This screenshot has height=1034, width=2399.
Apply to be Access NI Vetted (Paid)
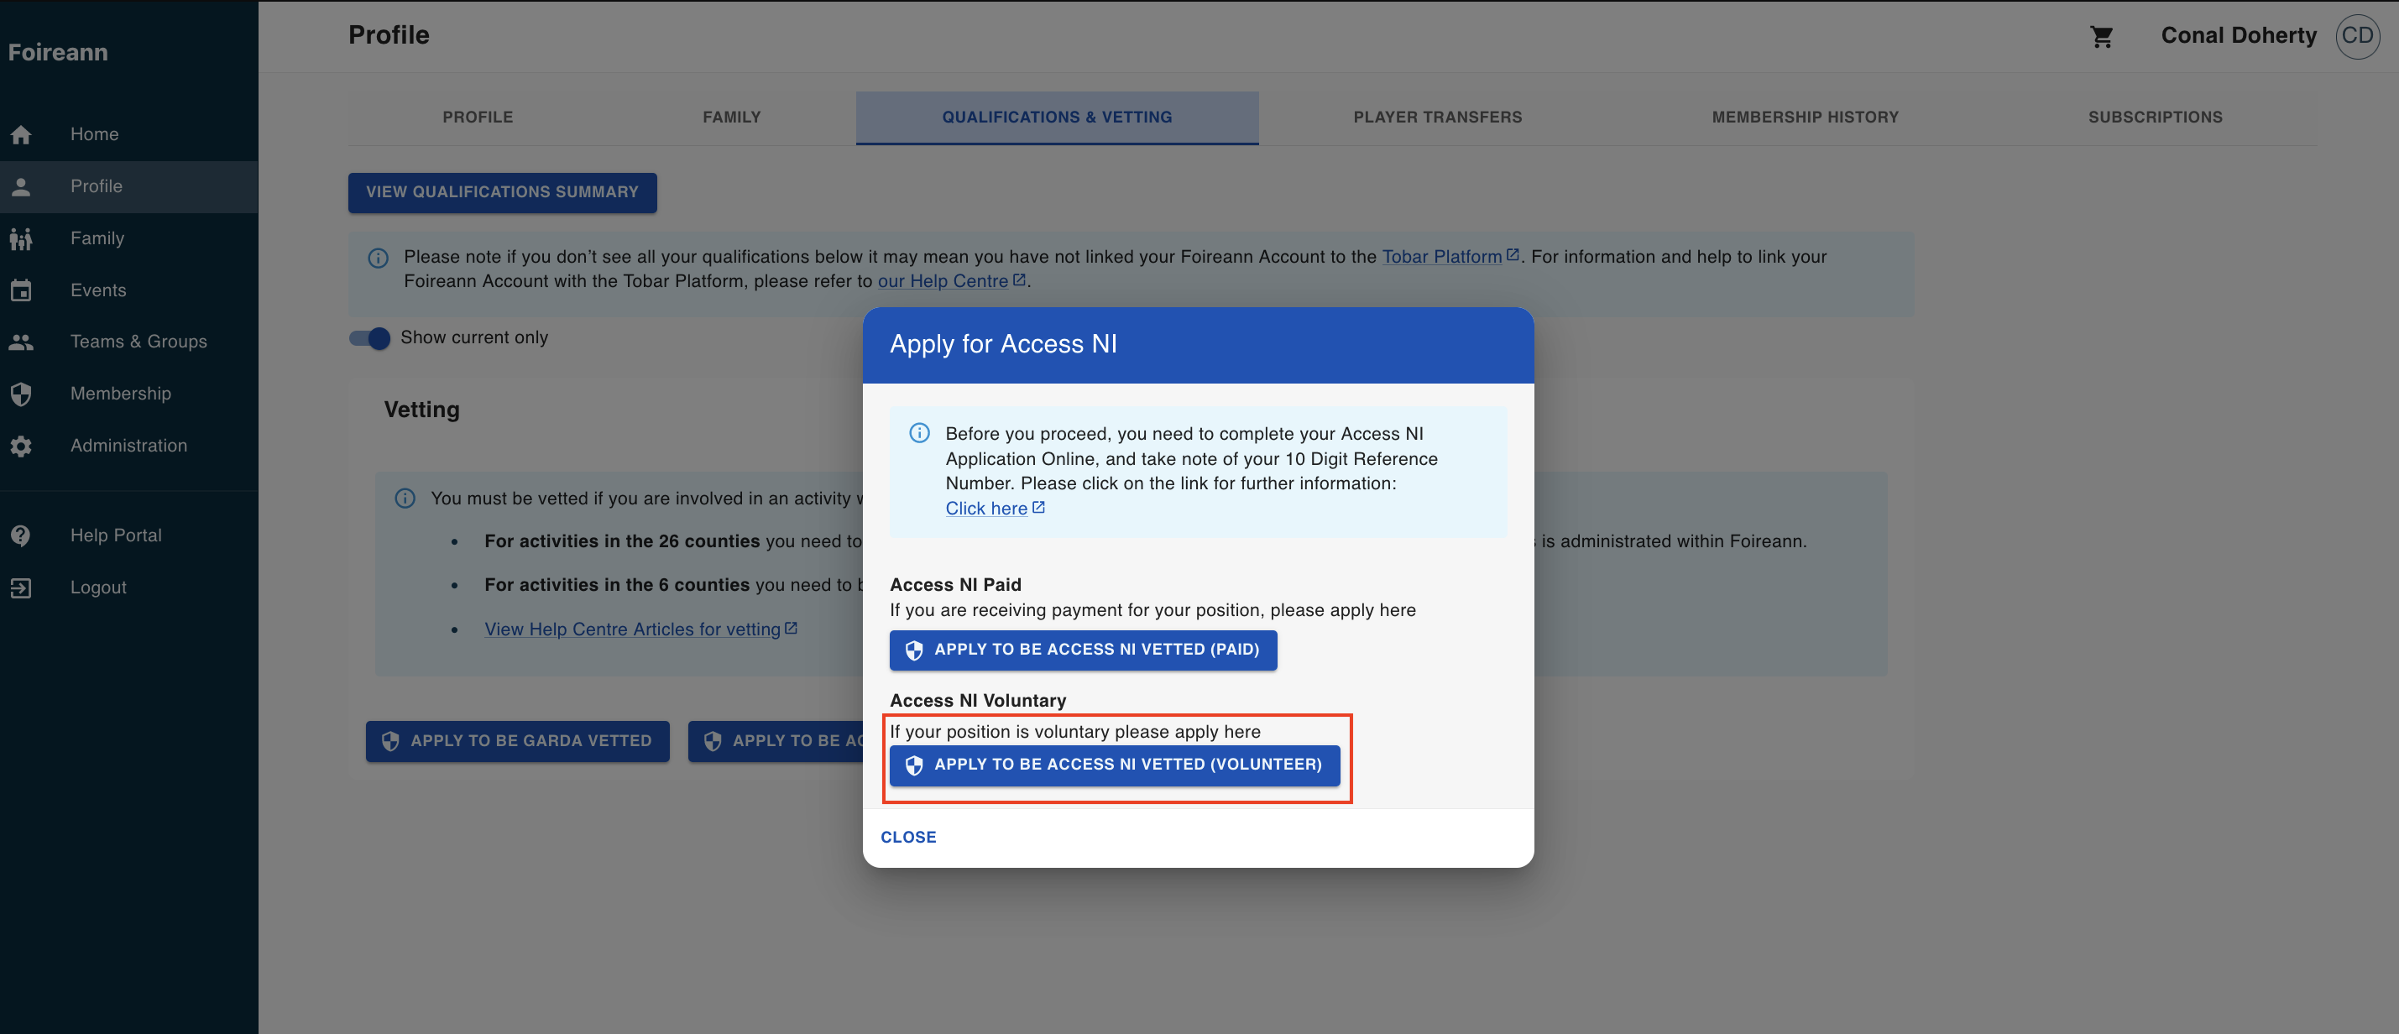click(x=1083, y=650)
